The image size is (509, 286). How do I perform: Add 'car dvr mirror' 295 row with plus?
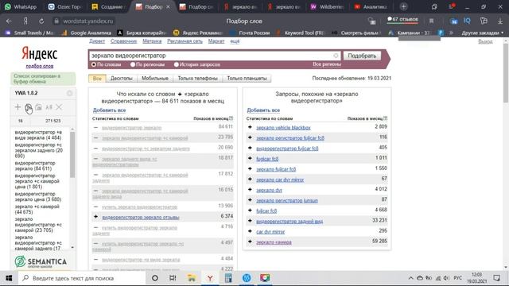250,231
